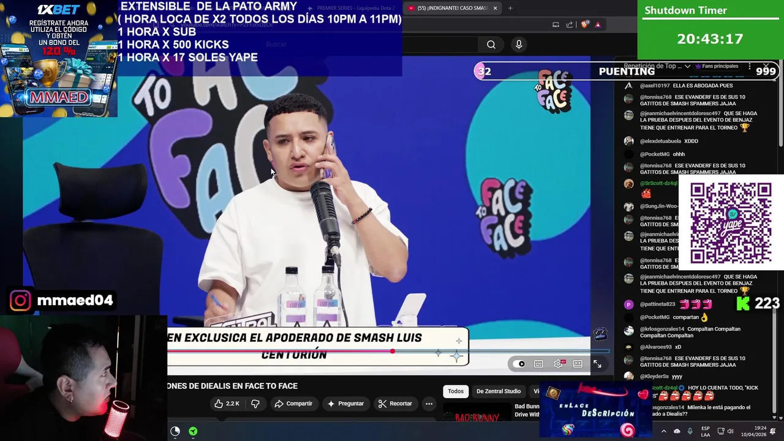Open more actions three-dot menu under video

click(x=429, y=404)
